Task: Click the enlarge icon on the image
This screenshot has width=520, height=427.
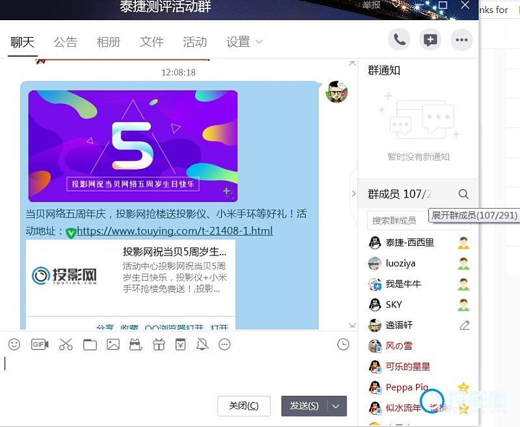Action: (227, 191)
